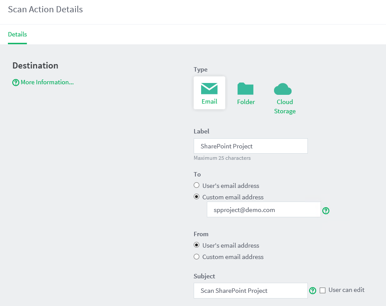The width and height of the screenshot is (386, 306).
Task: Click the Label field containing SharePoint Project
Action: click(x=250, y=146)
